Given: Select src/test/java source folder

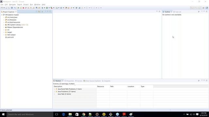Looking at the screenshot, I should (x=12, y=20).
